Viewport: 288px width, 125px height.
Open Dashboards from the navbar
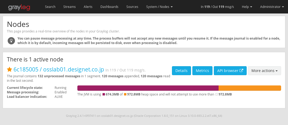click(x=109, y=7)
